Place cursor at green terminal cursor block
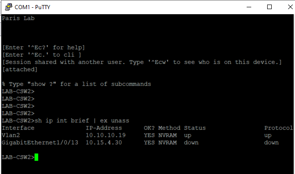This screenshot has width=295, height=174. (36, 157)
